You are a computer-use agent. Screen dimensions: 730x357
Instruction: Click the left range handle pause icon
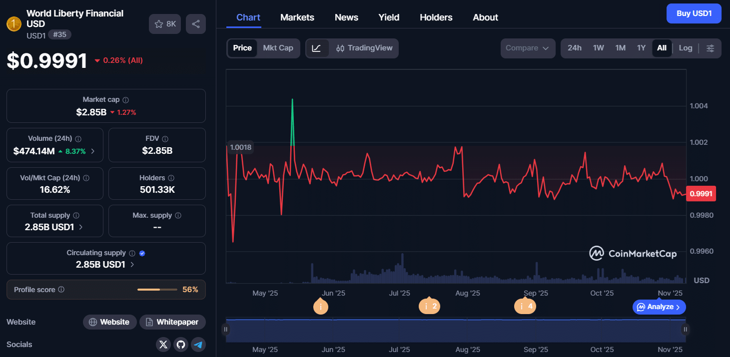click(x=226, y=330)
